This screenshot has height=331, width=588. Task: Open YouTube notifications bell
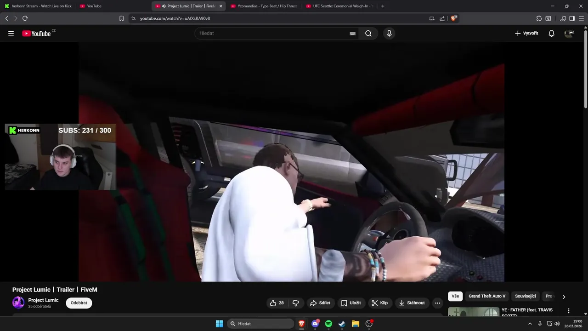tap(551, 33)
